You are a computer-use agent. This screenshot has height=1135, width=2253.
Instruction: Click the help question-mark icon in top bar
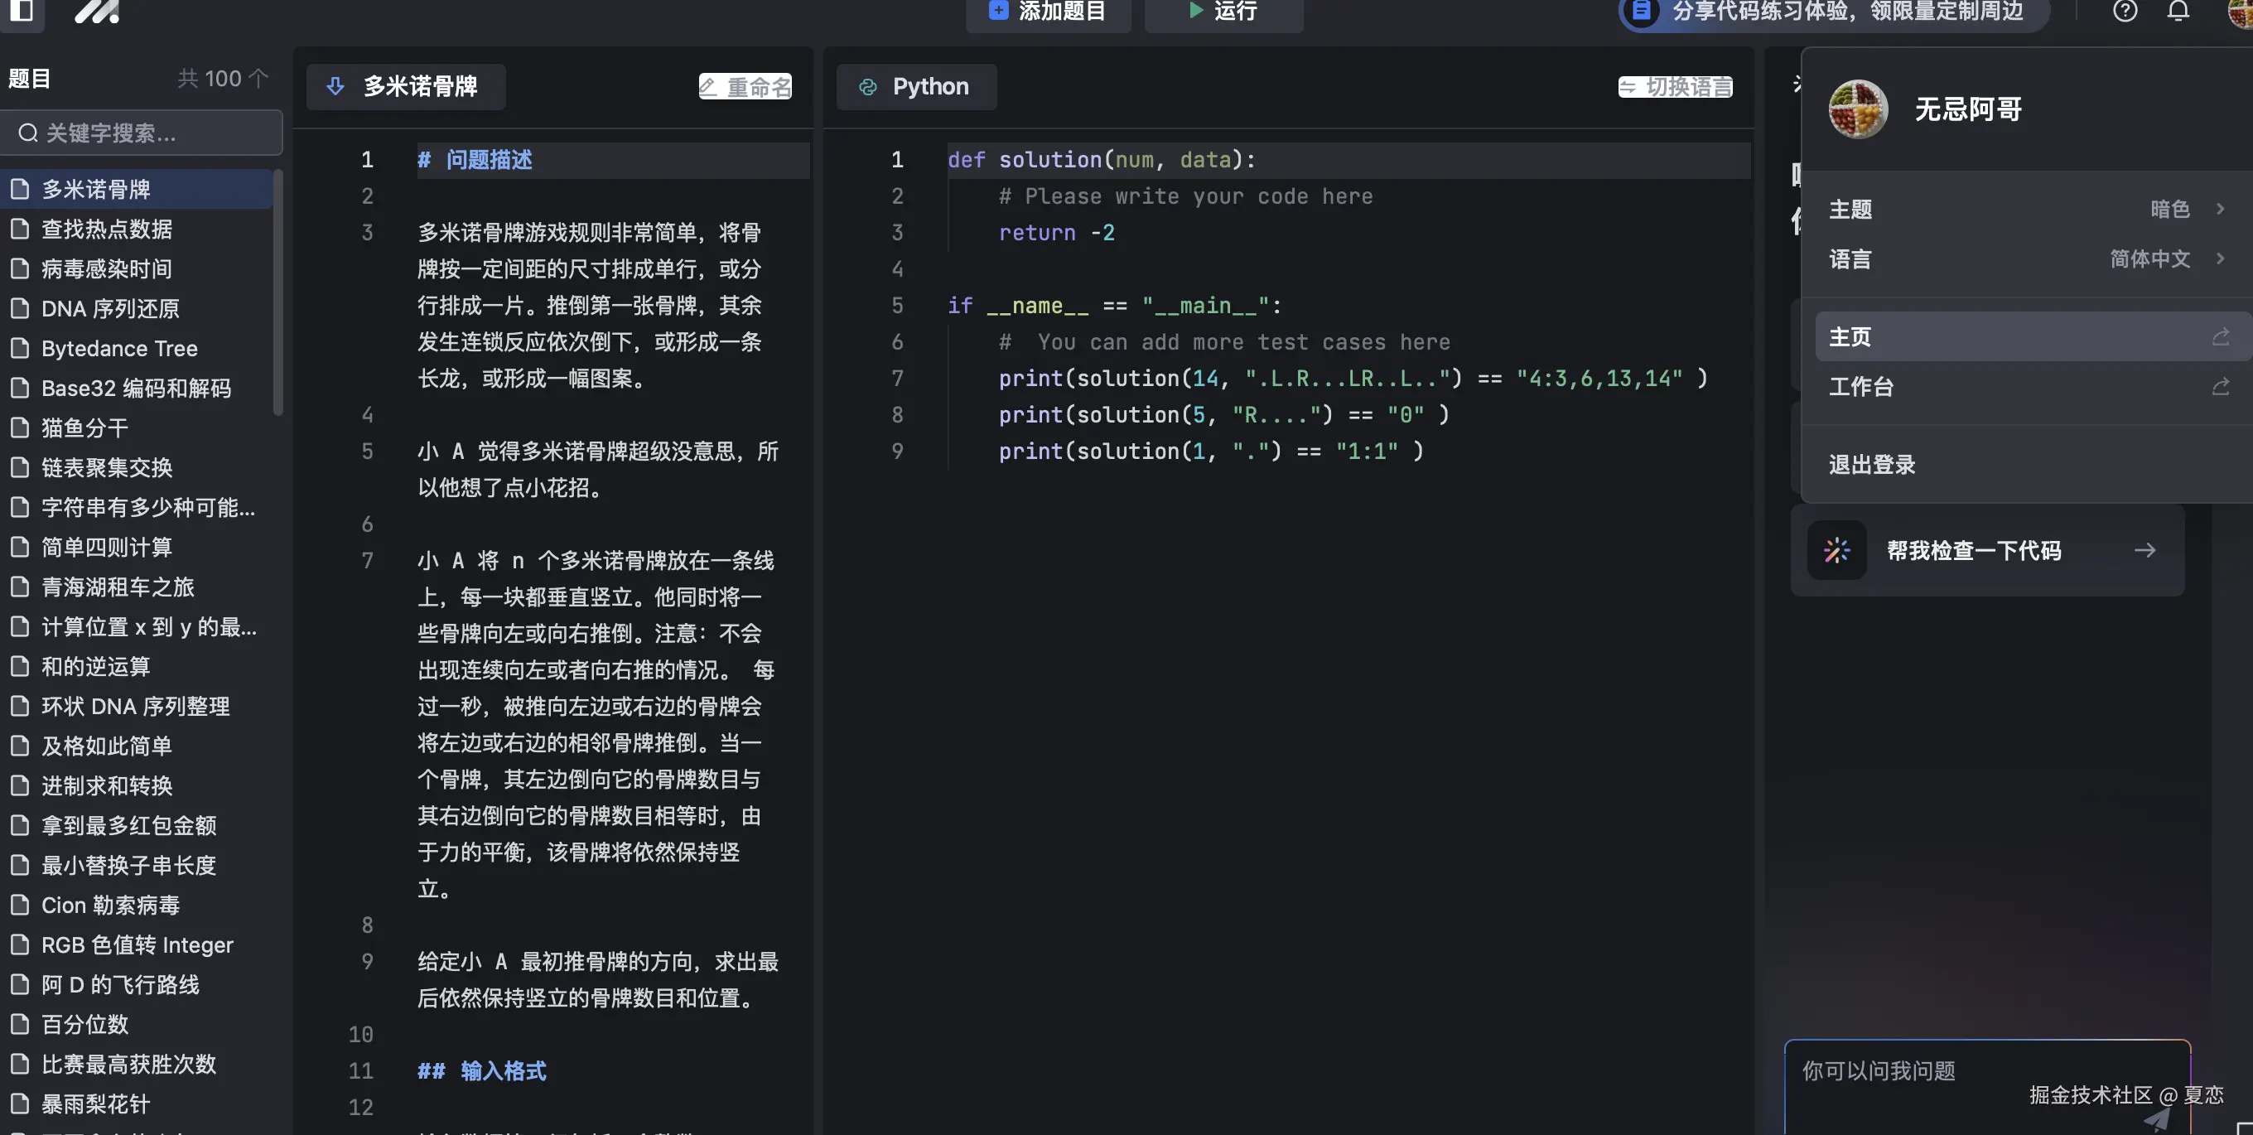click(2125, 12)
